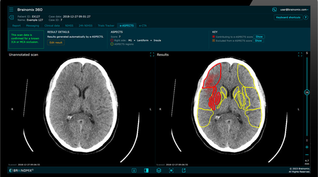The height and width of the screenshot is (177, 318).
Task: Open the Trials Tracker tab
Action: (x=106, y=25)
